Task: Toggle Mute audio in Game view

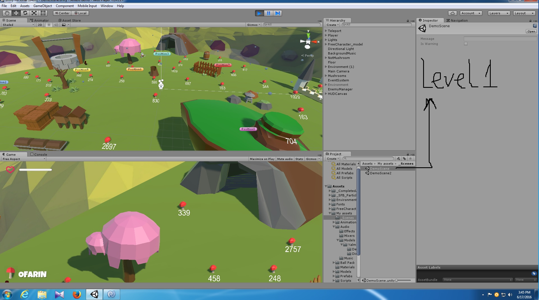Action: point(285,159)
